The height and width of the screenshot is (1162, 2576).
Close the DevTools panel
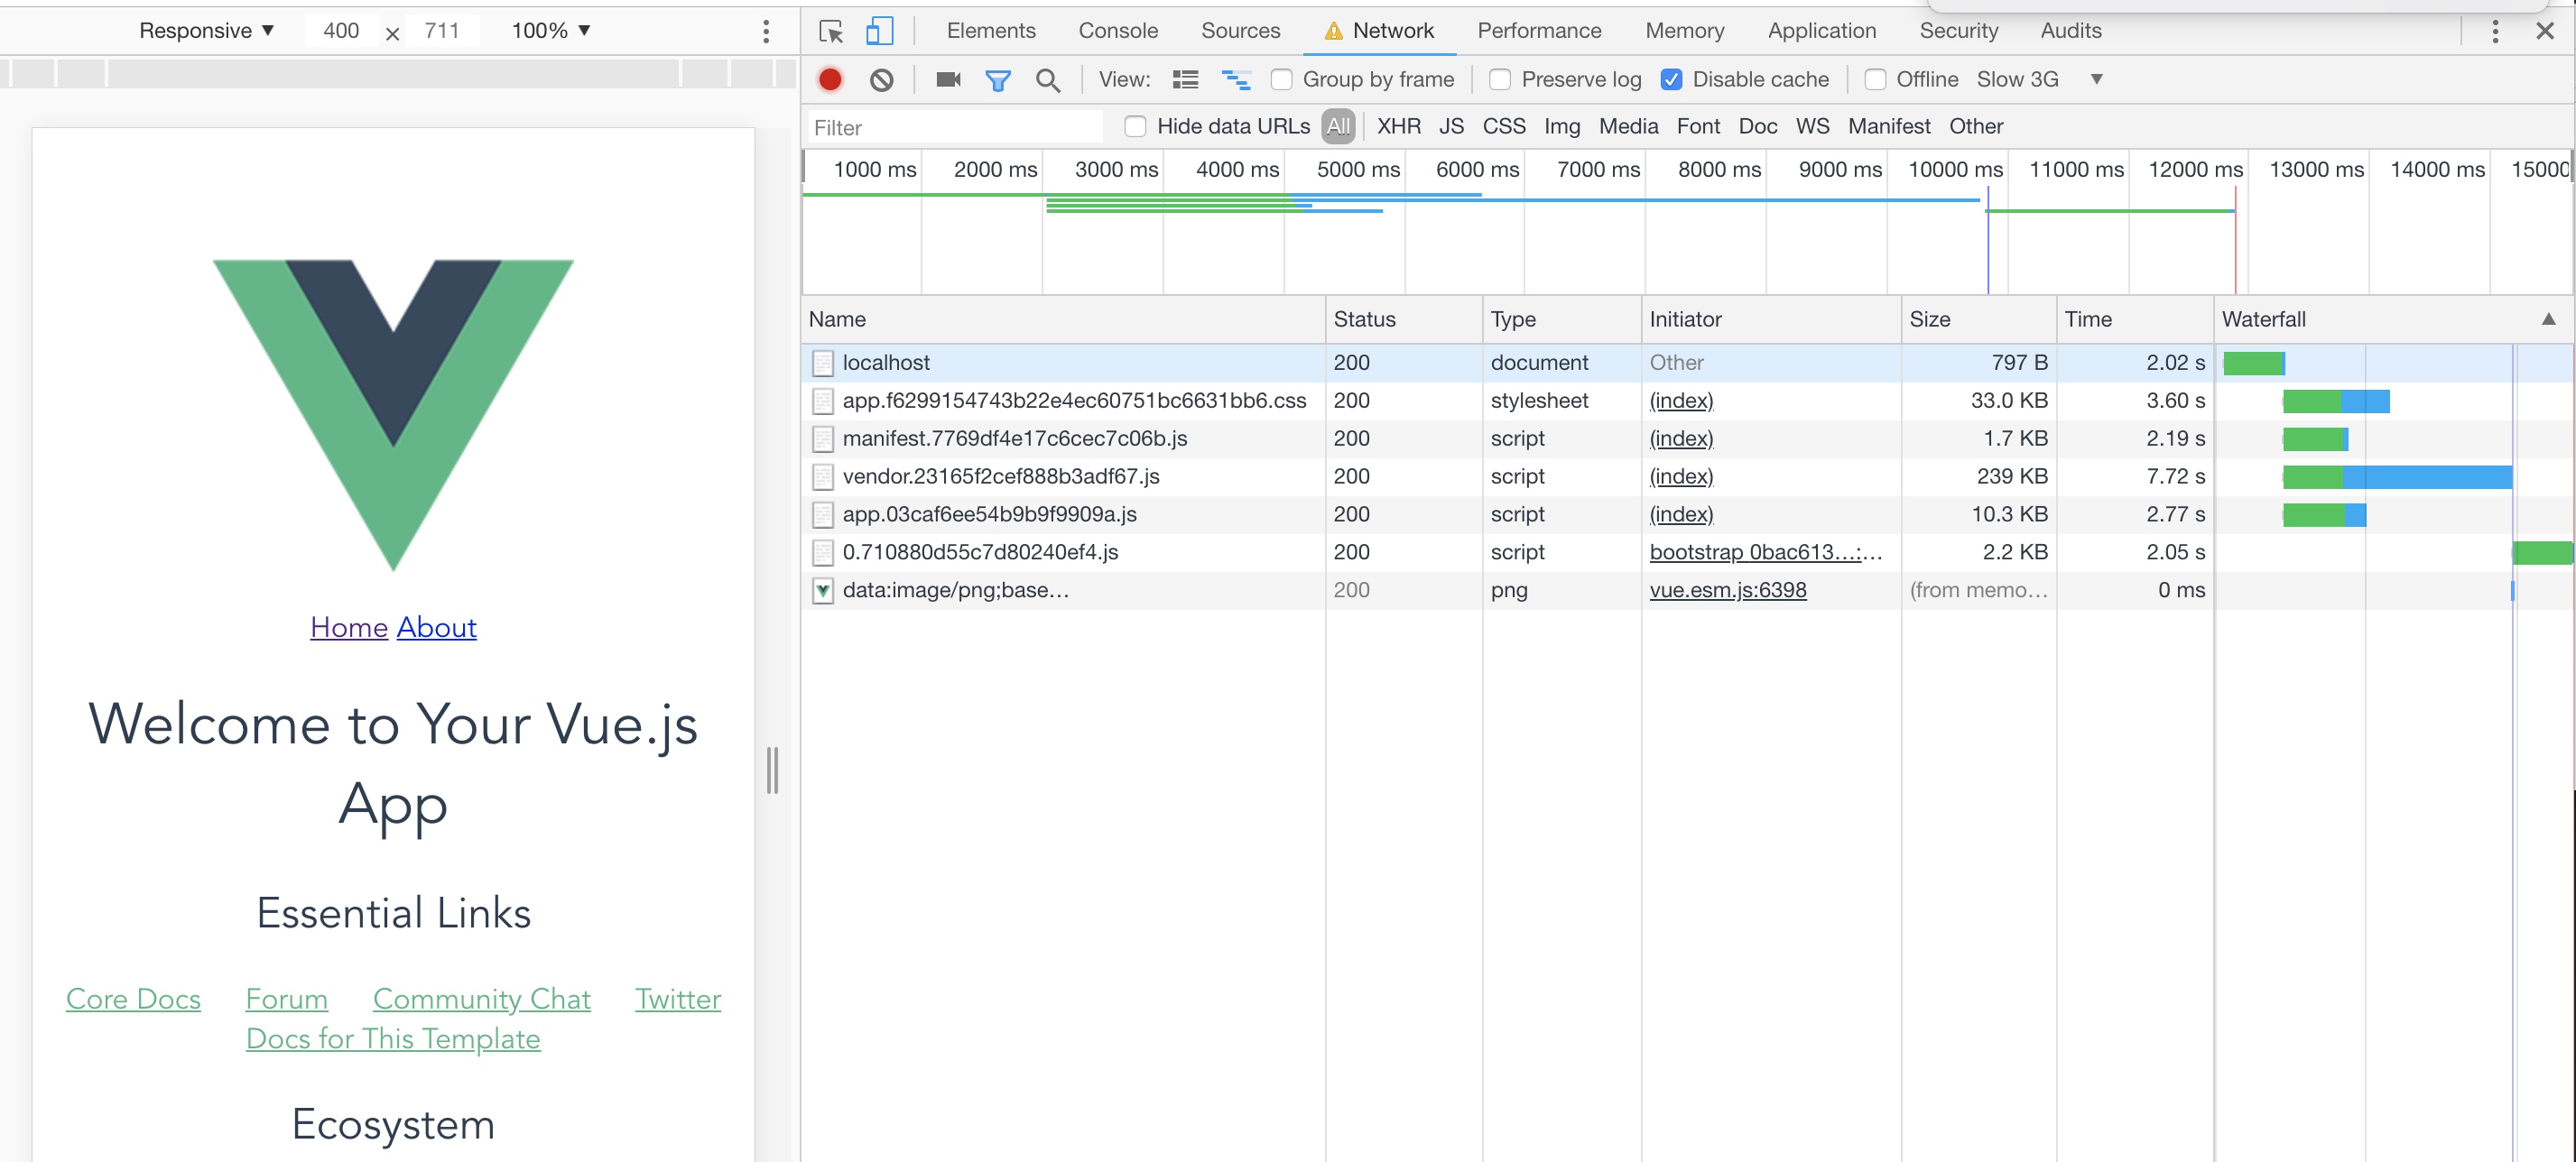pyautogui.click(x=2545, y=32)
